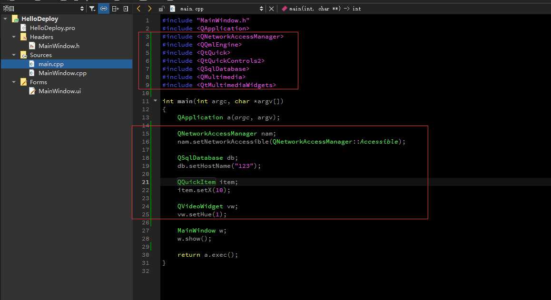Click the Forms folder icon
The image size is (551, 300).
(23, 82)
